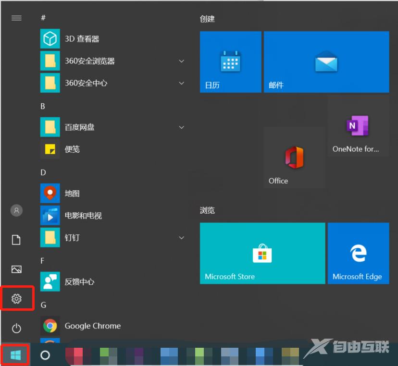
Task: Click the F letter group header
Action: (42, 261)
